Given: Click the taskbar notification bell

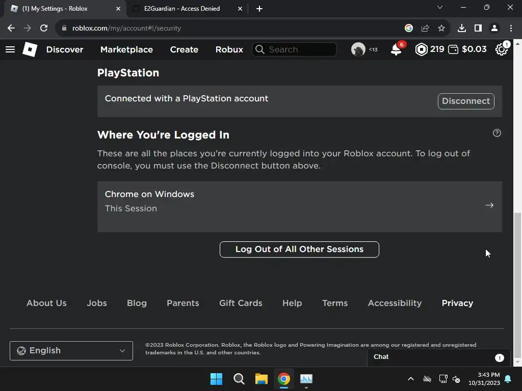Looking at the screenshot, I should (x=508, y=379).
